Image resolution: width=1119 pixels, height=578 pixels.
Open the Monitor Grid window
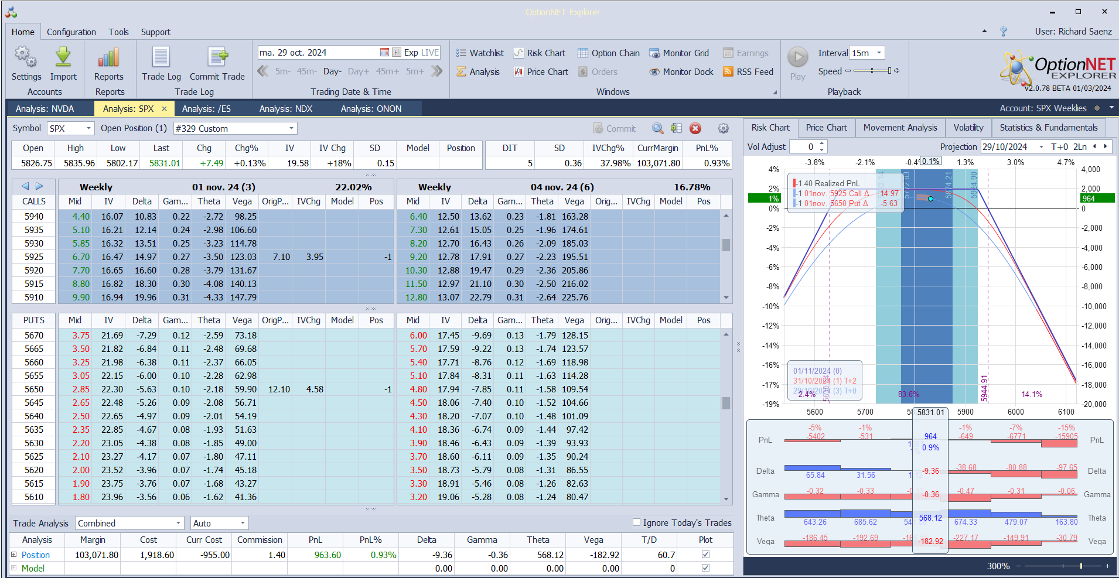click(679, 53)
